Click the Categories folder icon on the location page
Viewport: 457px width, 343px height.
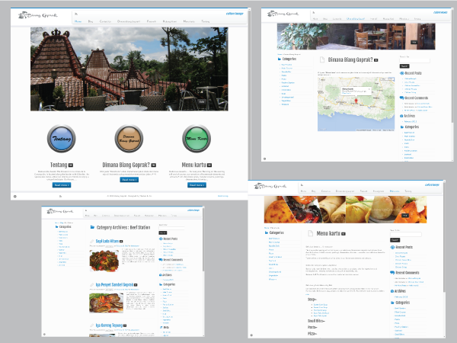coord(280,59)
